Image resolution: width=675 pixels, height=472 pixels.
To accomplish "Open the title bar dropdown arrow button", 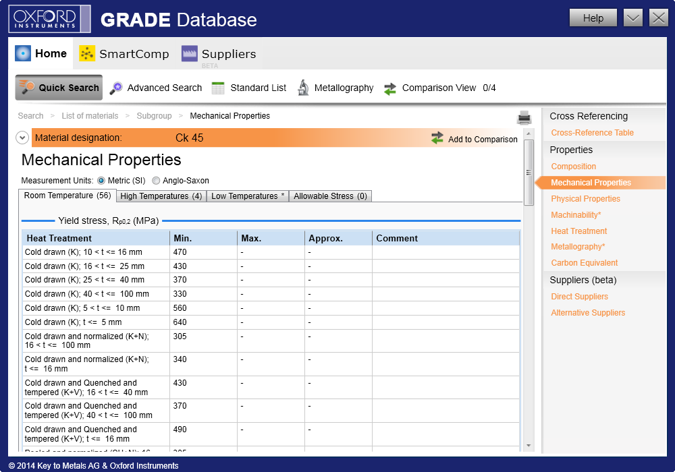I will 633,18.
